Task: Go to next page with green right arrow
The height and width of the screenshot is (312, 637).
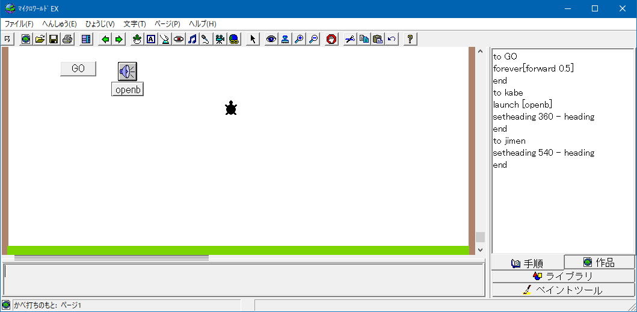Action: point(118,40)
